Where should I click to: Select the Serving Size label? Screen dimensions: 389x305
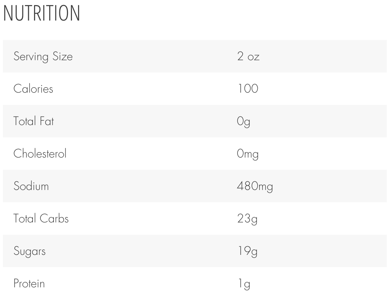(x=43, y=57)
